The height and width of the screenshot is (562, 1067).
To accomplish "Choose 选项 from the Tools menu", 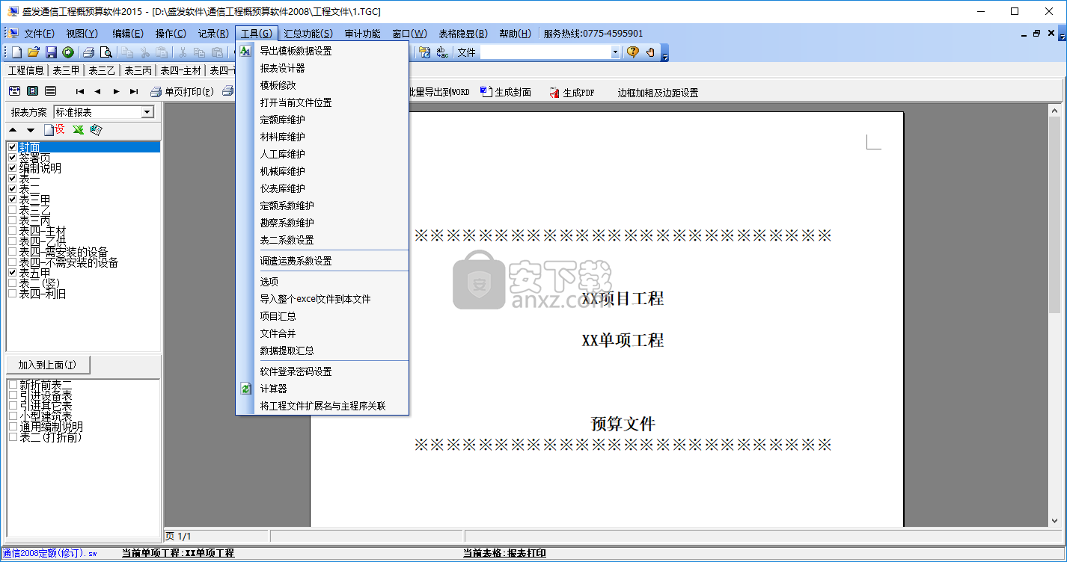I will pos(269,282).
